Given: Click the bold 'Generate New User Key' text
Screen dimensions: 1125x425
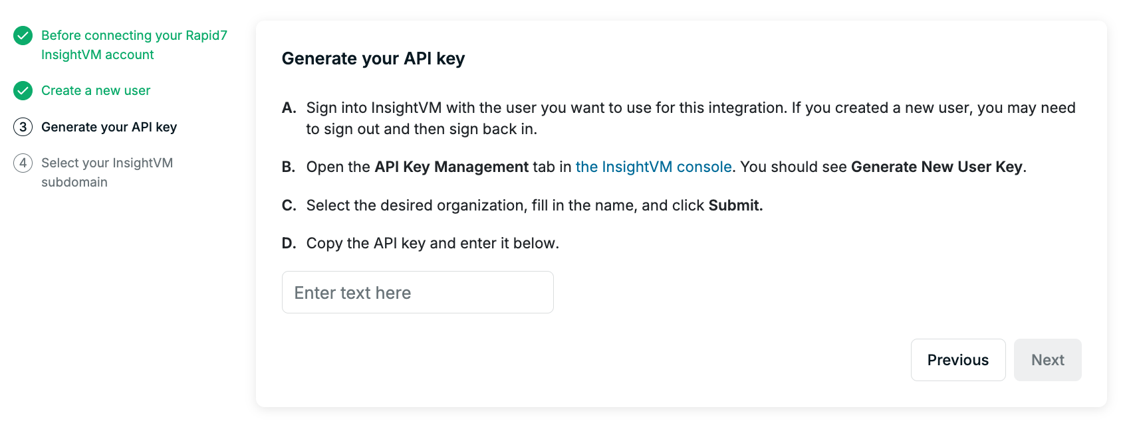Looking at the screenshot, I should pyautogui.click(x=937, y=167).
